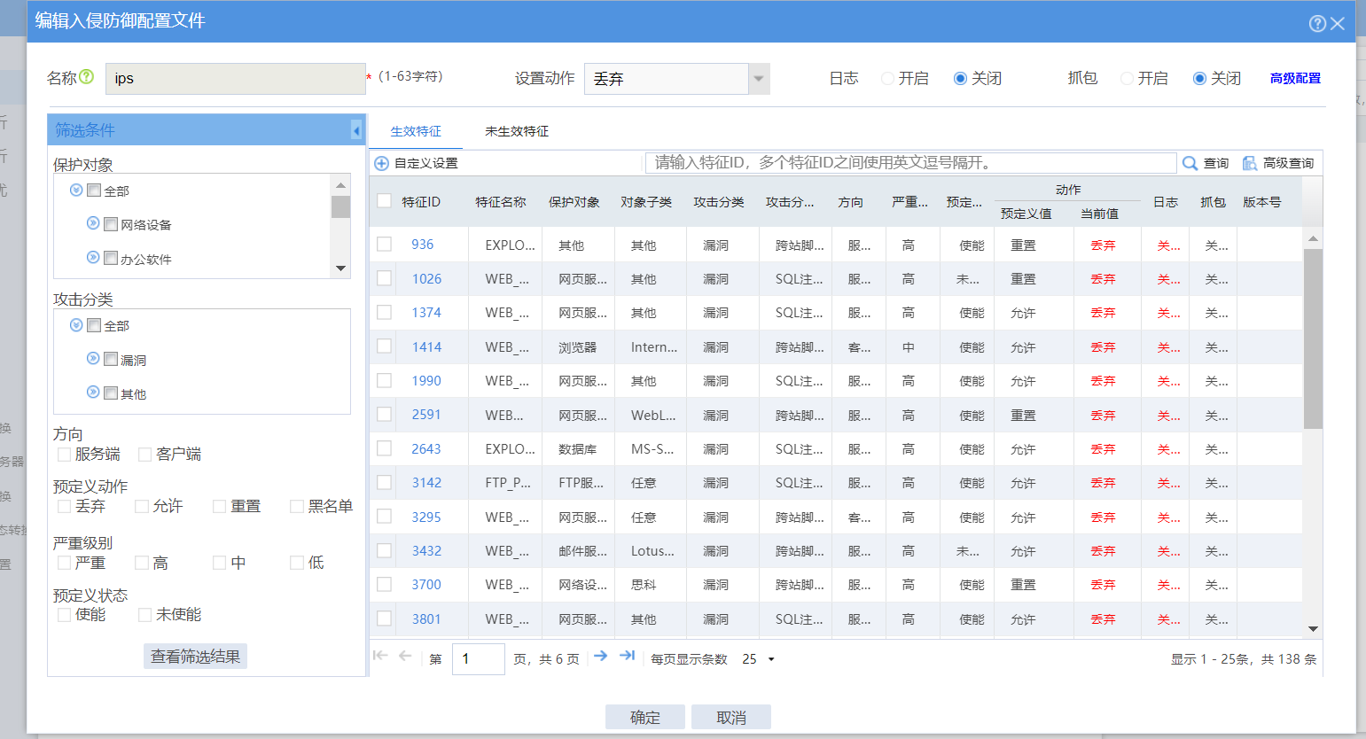The width and height of the screenshot is (1366, 739).
Task: Collapse the 筛选条件 panel arrow
Action: [x=356, y=130]
